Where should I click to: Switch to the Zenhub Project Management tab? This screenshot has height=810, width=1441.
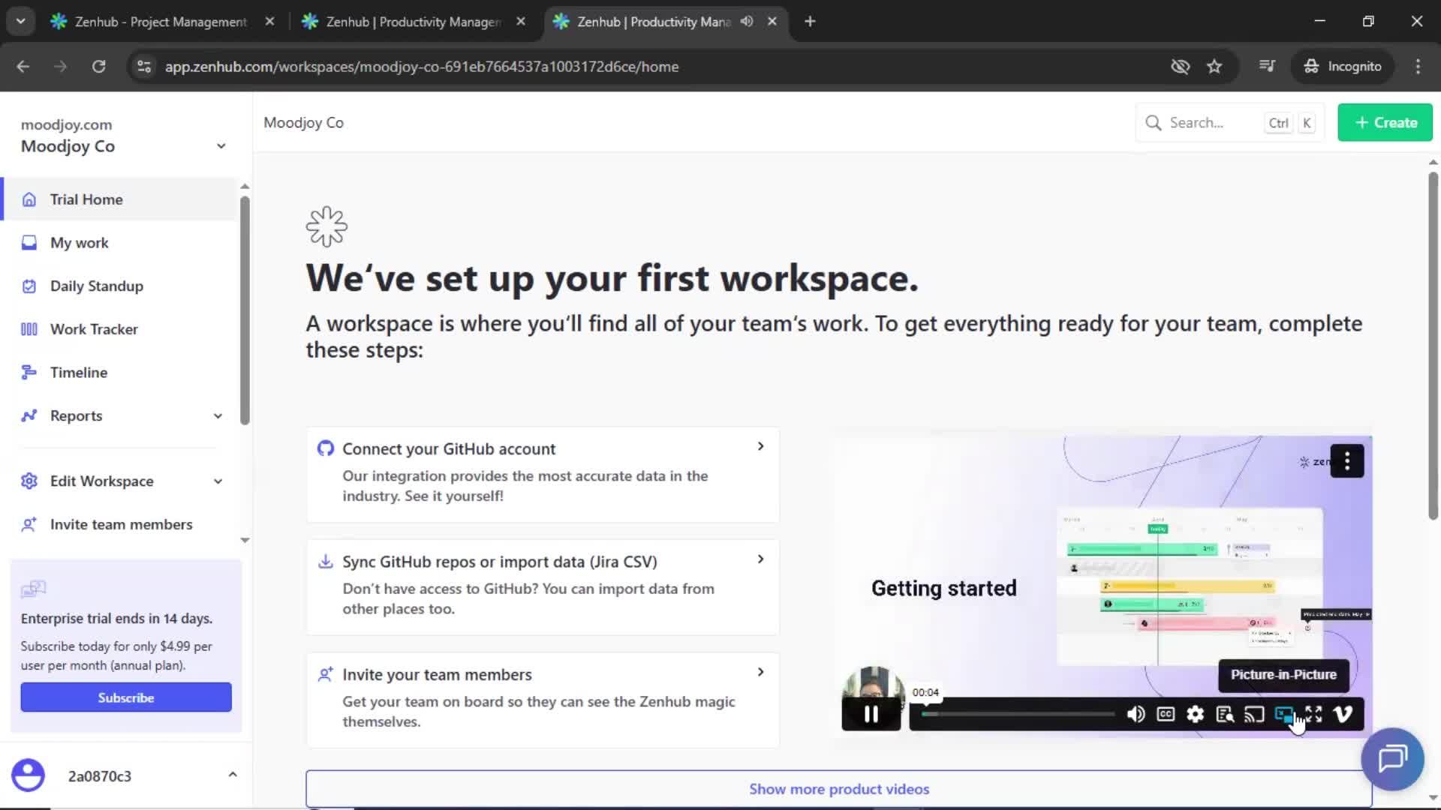coord(150,22)
